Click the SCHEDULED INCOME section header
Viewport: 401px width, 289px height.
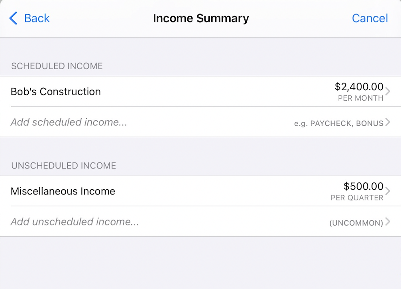57,66
